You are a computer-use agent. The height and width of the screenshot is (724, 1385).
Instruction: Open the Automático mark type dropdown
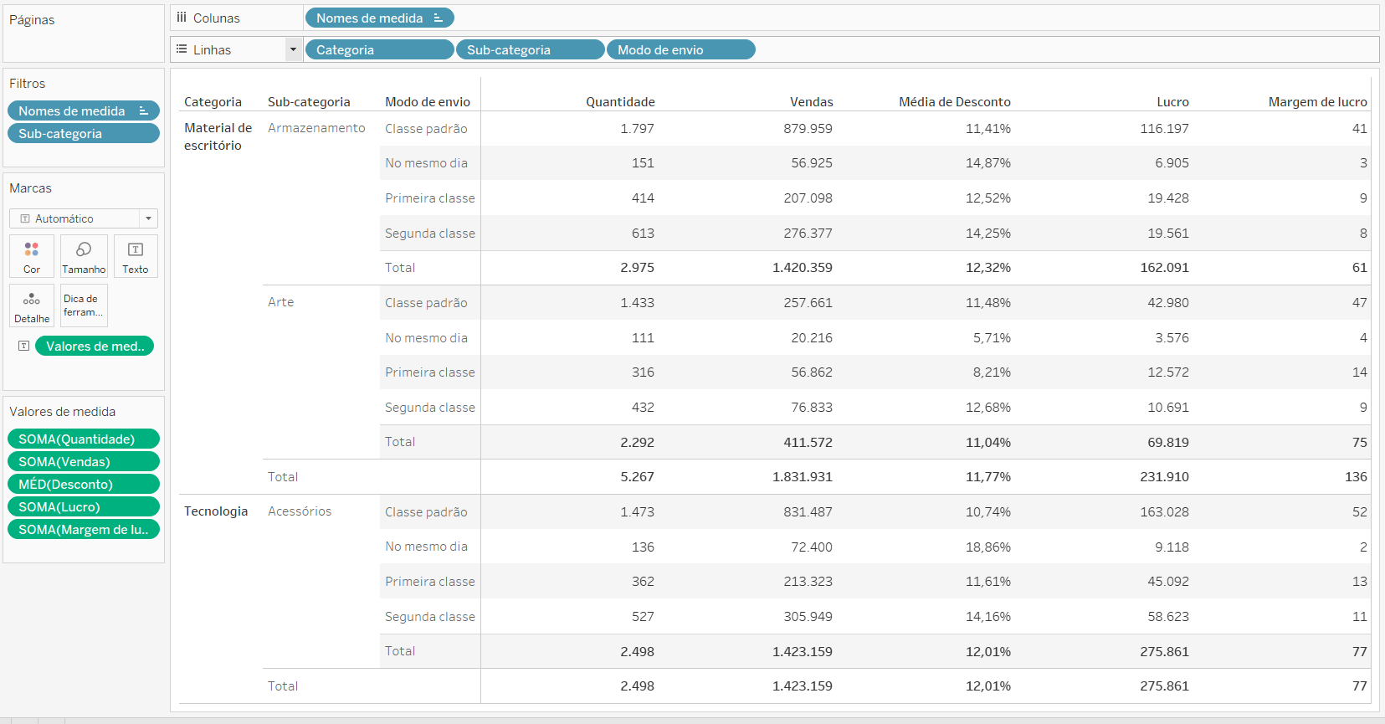148,218
